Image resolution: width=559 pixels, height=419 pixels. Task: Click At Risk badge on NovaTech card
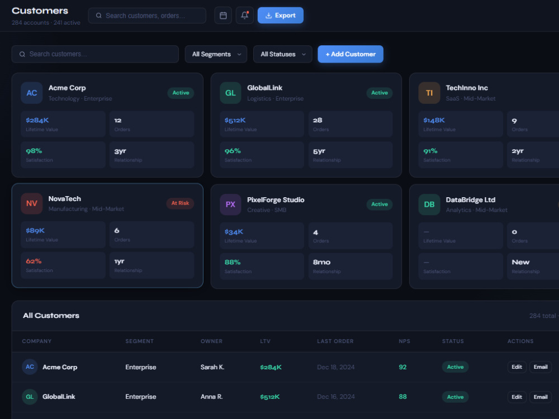coord(180,203)
